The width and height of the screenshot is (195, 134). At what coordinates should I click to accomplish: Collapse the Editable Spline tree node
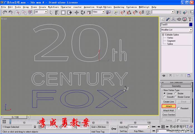[x=163, y=35]
